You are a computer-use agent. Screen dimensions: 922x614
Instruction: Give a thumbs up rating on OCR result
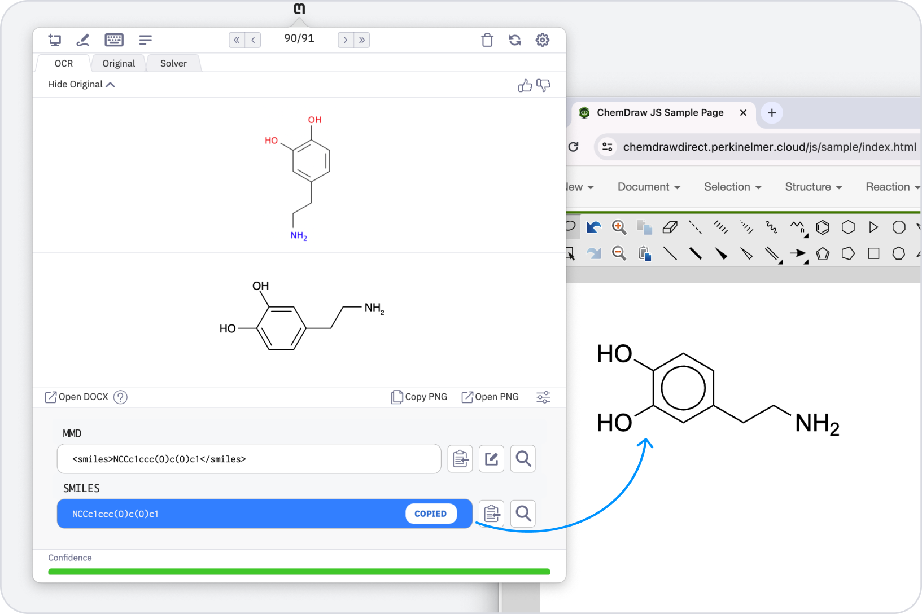(x=525, y=85)
